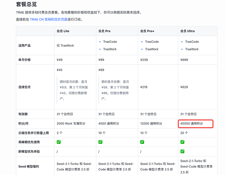Click the Seed-2.1-Turbo benefit under Pro
Screen dimensions: 225x175
(x=116, y=167)
